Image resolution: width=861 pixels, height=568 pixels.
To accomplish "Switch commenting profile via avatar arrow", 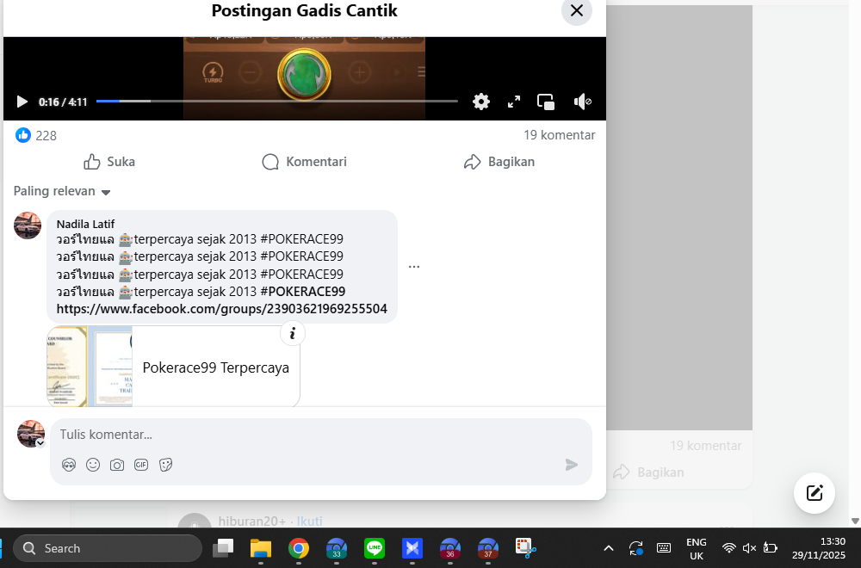I will coord(40,443).
